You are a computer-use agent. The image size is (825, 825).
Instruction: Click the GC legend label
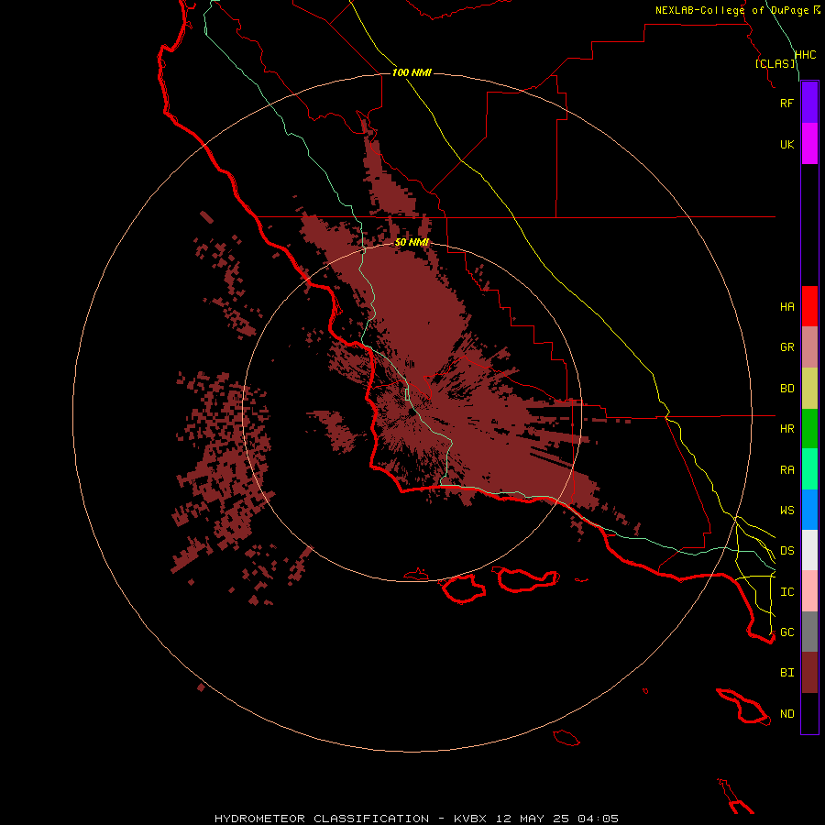pos(786,632)
